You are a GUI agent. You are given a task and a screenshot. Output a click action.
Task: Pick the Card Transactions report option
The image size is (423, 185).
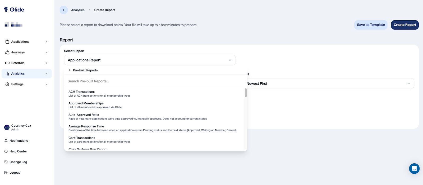[82, 138]
